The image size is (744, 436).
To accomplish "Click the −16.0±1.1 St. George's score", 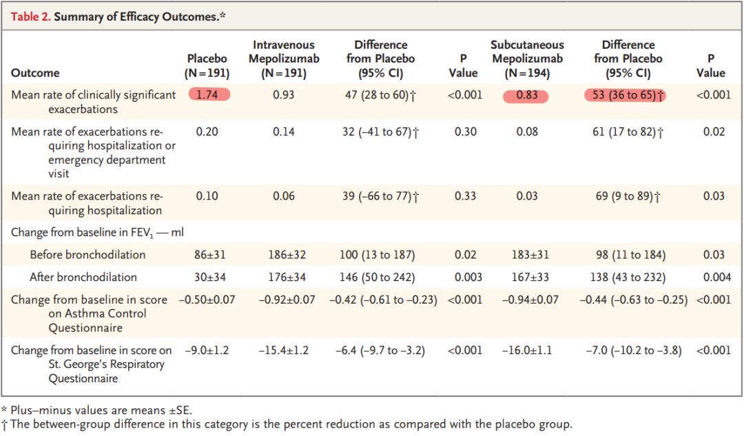I will (527, 350).
